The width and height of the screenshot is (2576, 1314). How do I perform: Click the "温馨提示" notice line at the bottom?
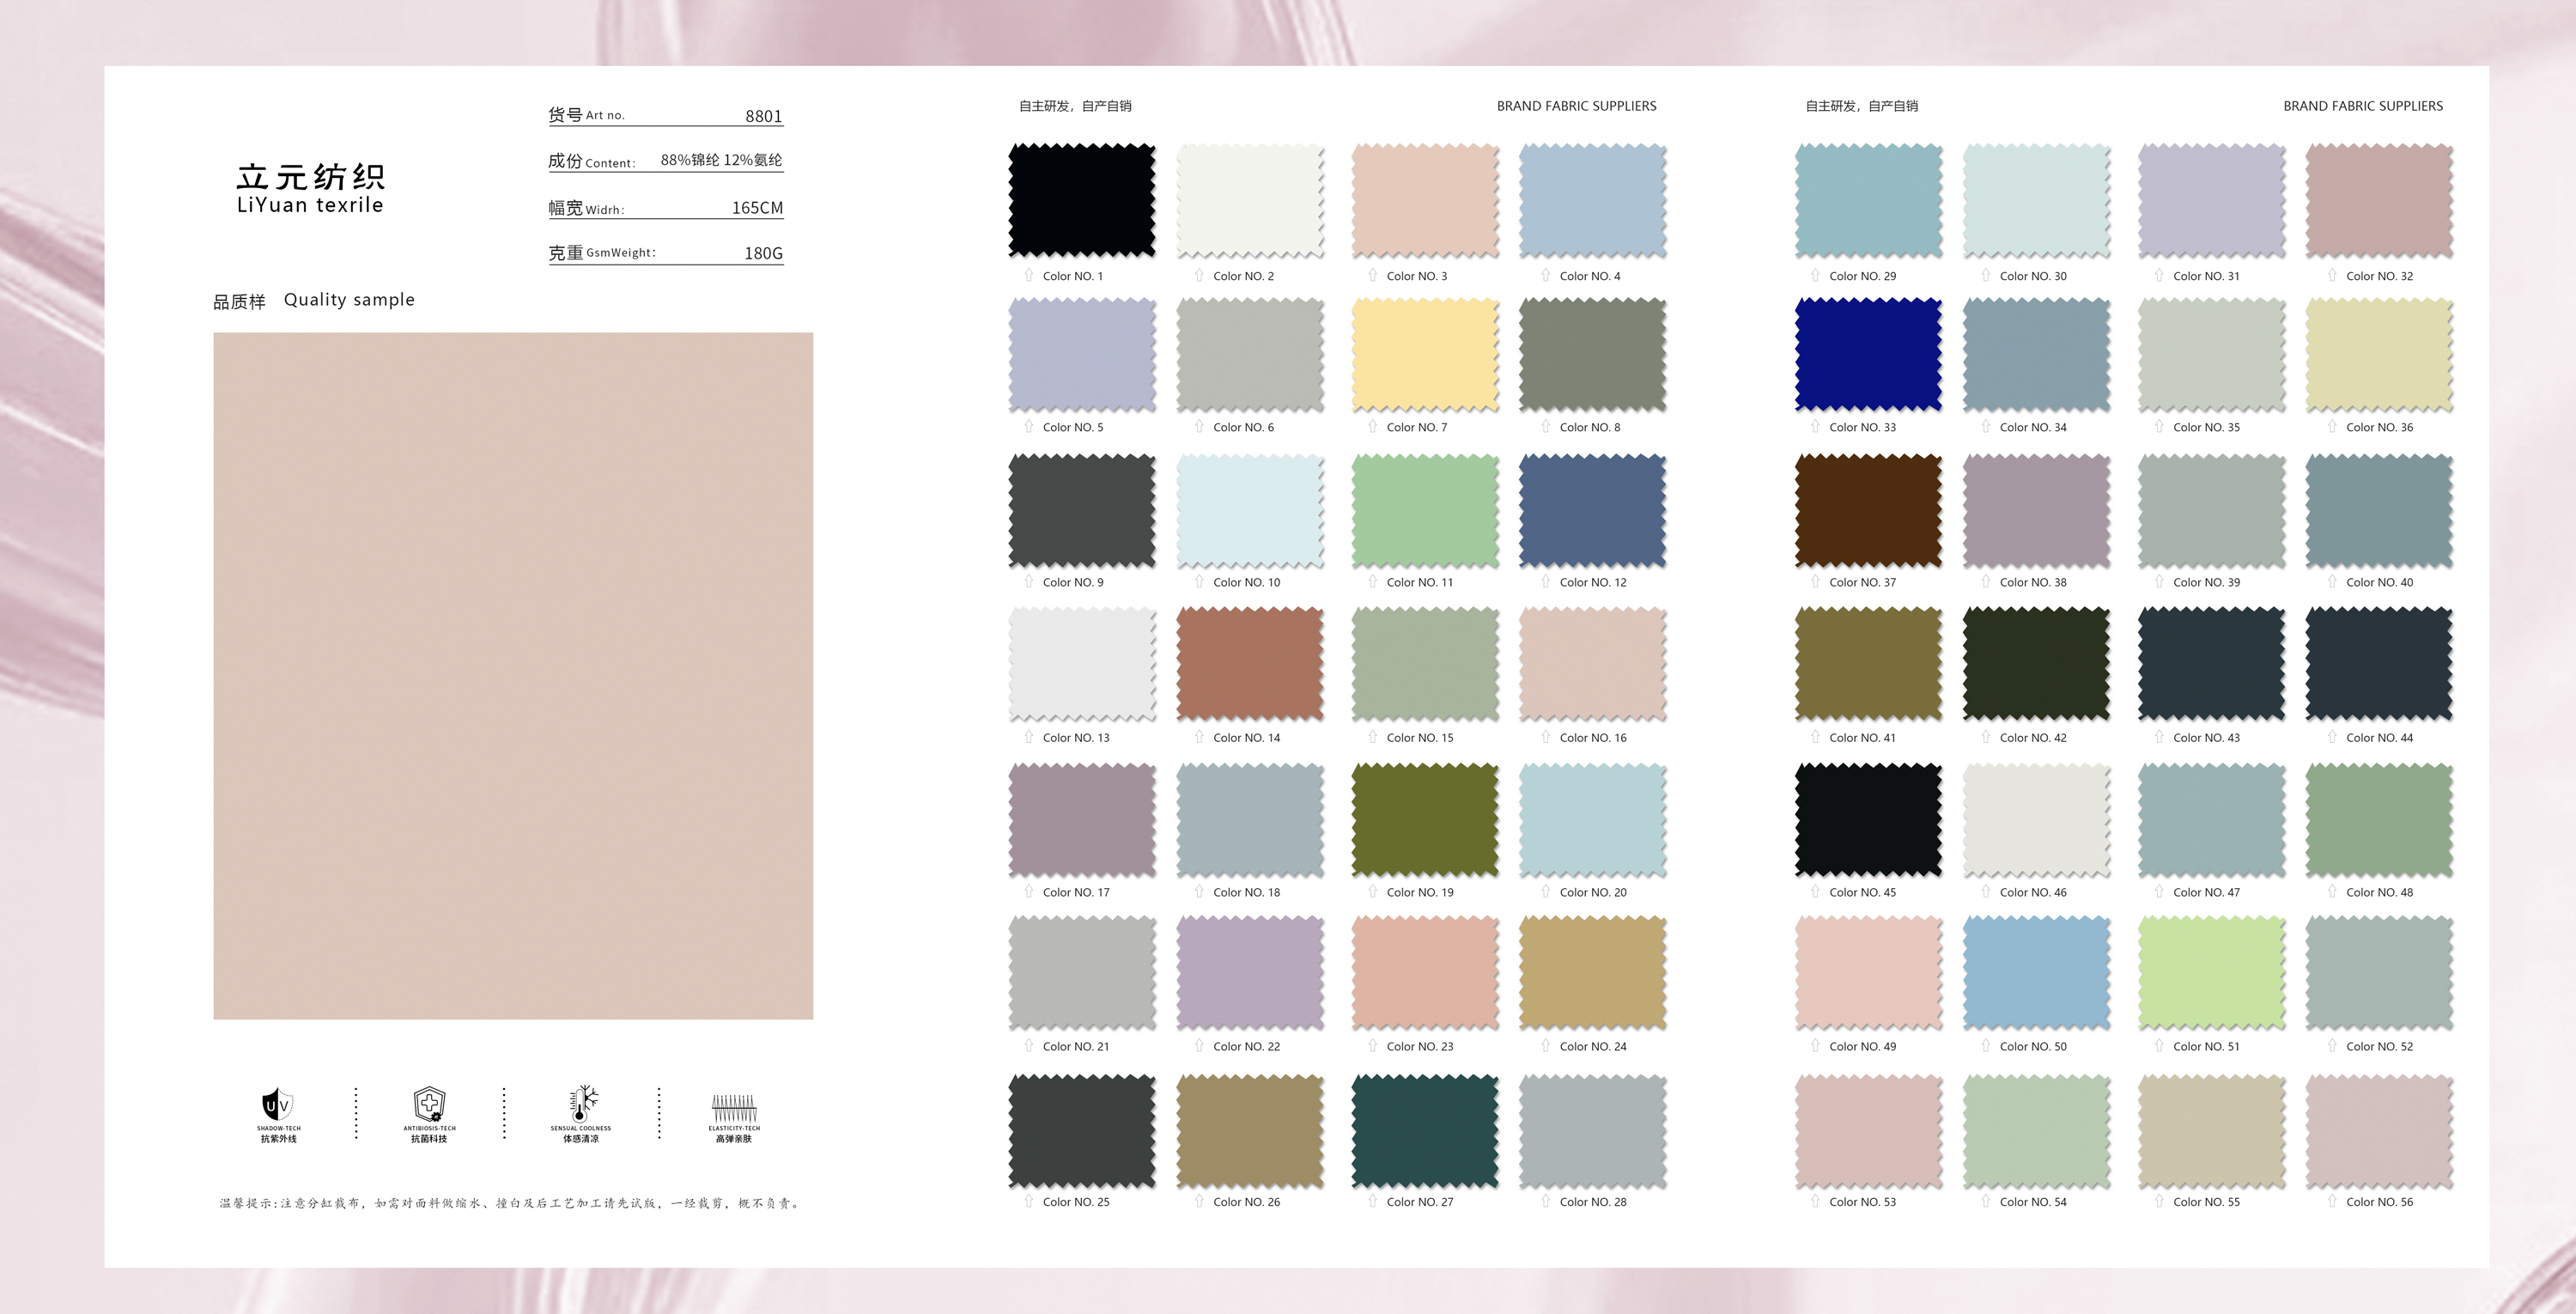510,1203
